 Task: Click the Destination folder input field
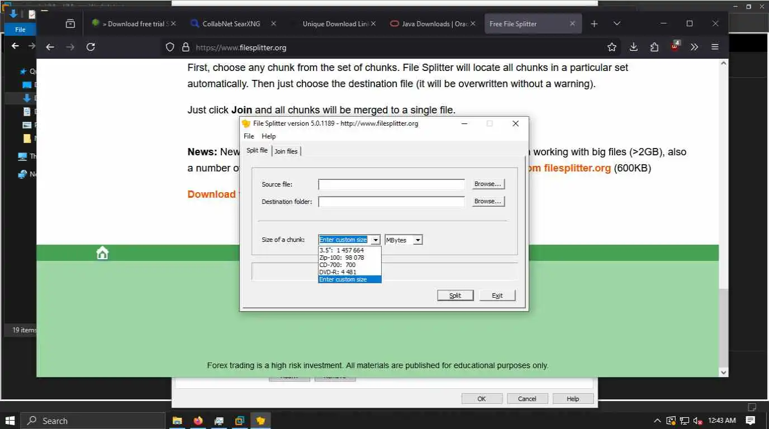tap(392, 202)
